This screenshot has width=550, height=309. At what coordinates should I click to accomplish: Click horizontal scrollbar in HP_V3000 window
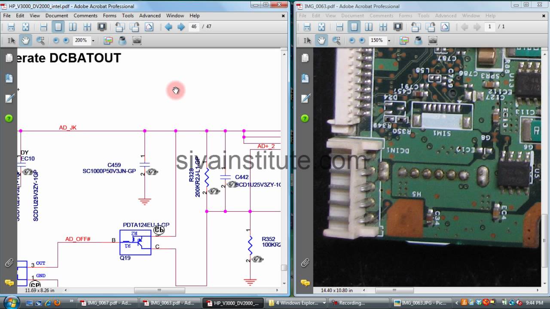point(159,290)
